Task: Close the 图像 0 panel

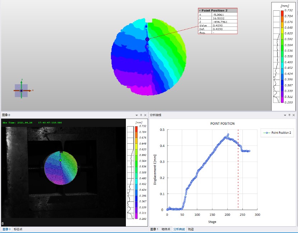Action: (x=145, y=115)
